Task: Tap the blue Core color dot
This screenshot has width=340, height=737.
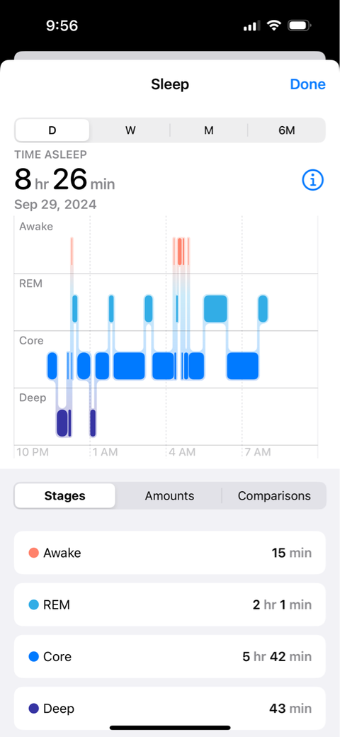Action: point(33,657)
